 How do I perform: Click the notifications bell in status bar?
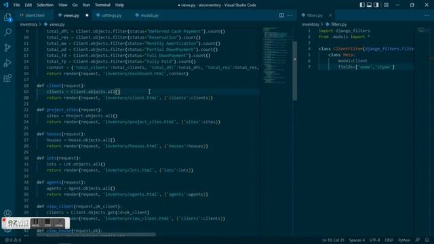pyautogui.click(x=427, y=240)
